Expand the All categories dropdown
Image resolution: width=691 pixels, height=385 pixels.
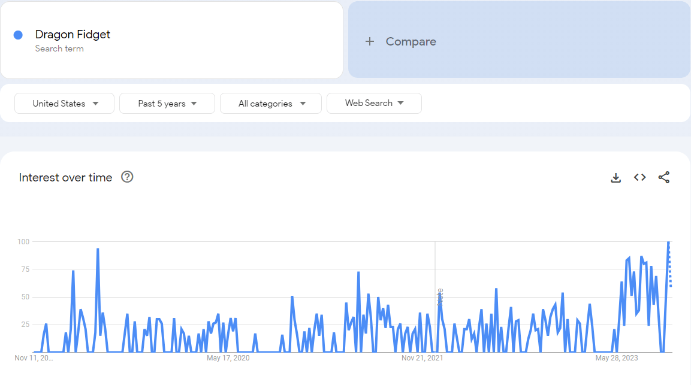click(x=271, y=104)
